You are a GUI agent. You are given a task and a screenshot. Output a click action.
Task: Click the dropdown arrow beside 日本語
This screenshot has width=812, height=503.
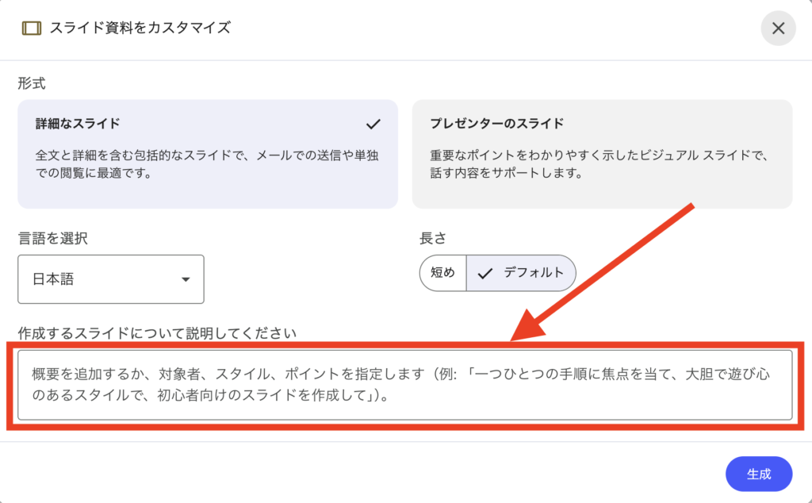[x=186, y=279]
